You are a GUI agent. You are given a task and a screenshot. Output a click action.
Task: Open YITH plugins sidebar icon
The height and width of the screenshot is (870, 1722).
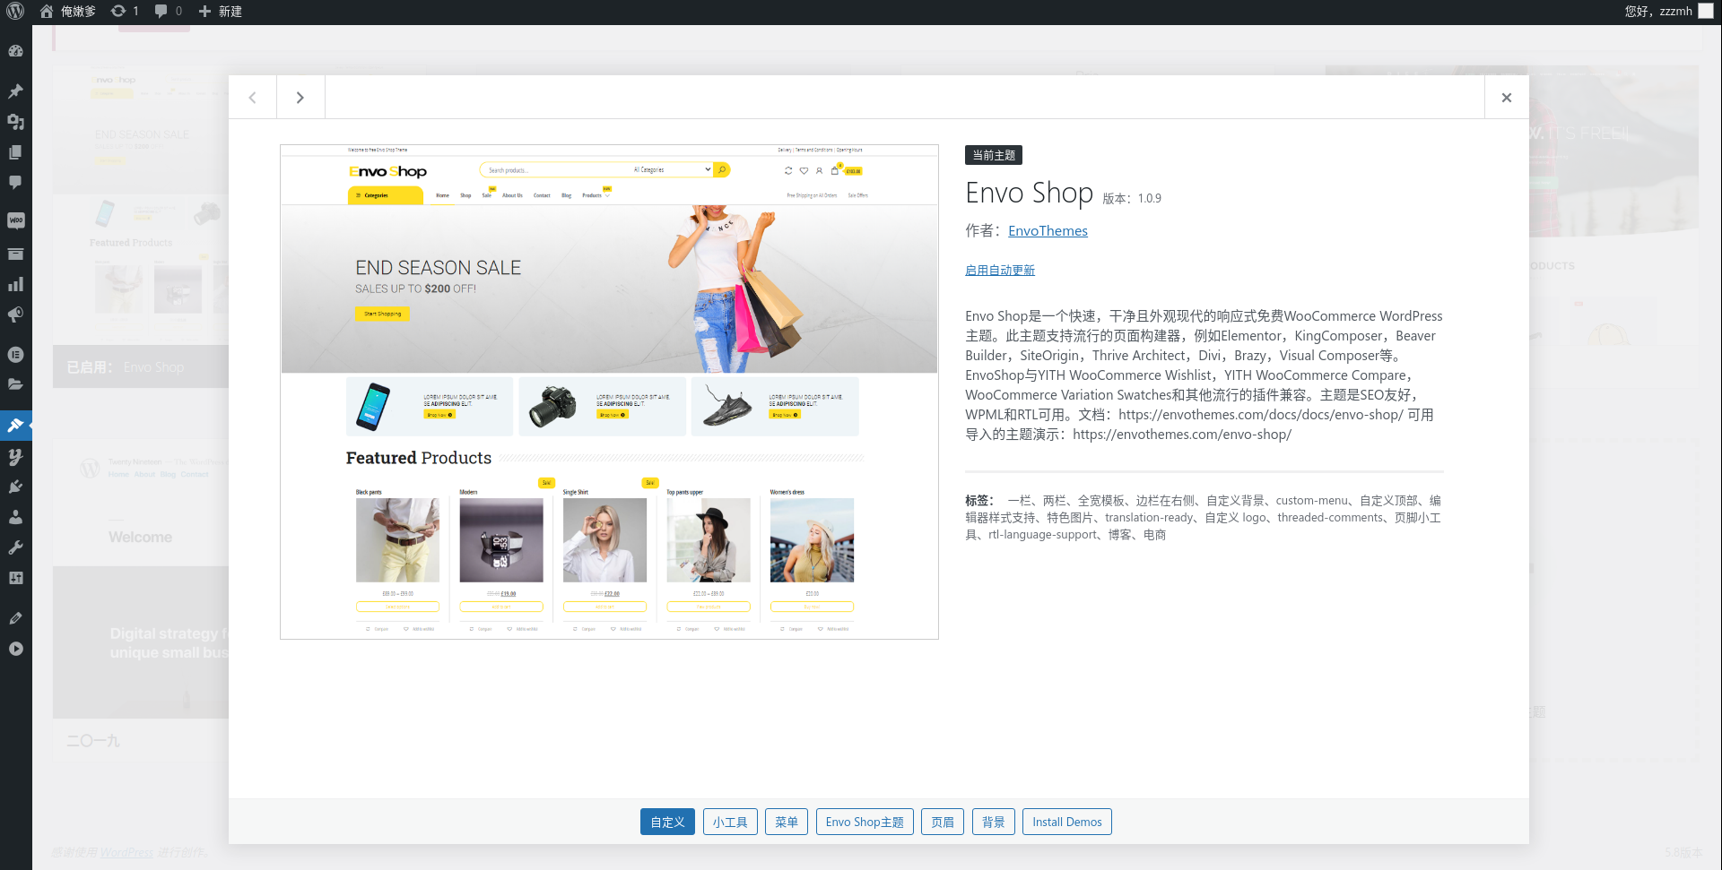pos(15,456)
